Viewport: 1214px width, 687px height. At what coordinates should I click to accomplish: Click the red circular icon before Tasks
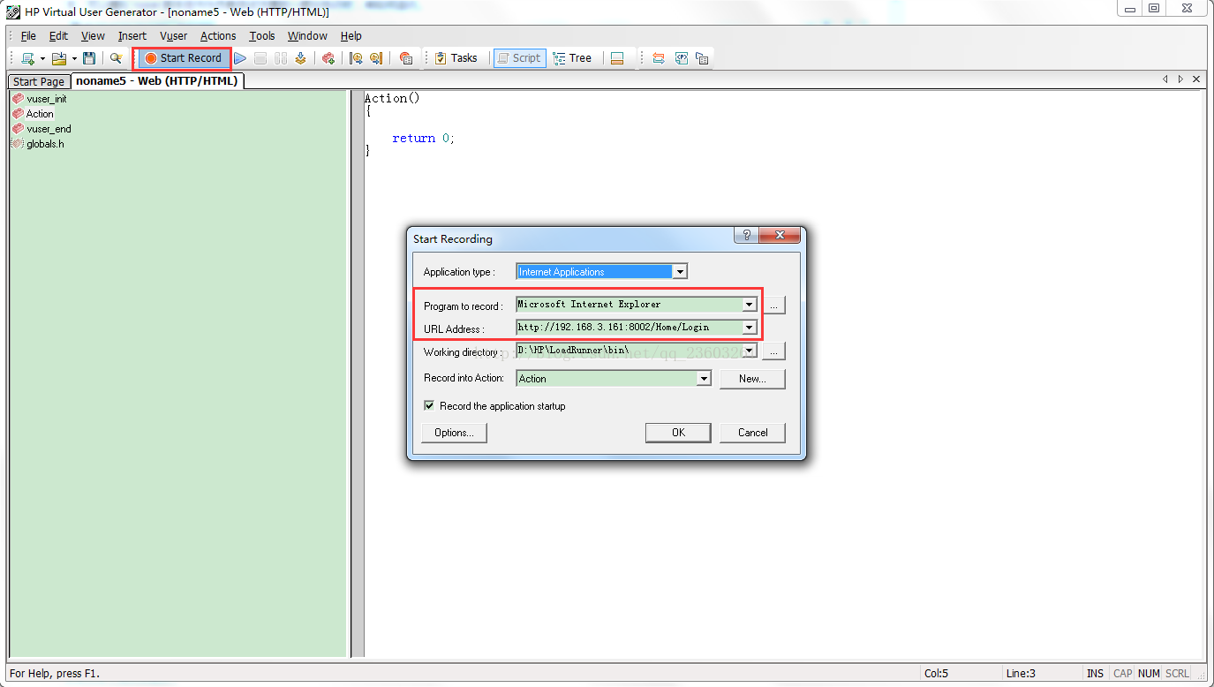coord(406,58)
